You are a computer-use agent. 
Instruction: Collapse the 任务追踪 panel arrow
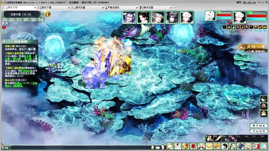[x=4, y=42]
